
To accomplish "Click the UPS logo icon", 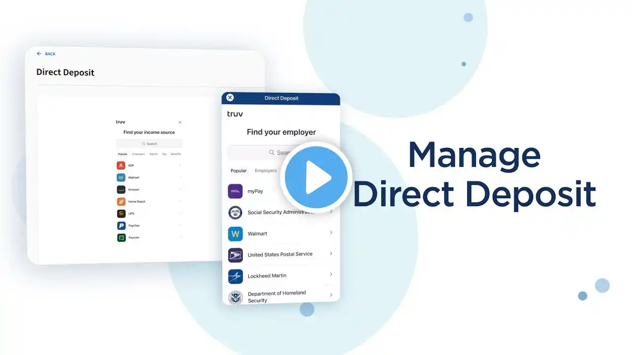I will (121, 213).
